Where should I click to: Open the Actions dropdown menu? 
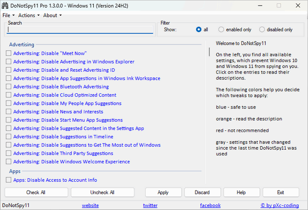tap(29, 15)
